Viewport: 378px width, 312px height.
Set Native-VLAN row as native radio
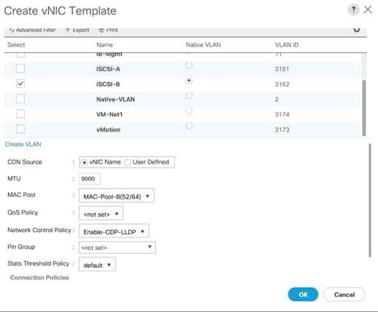pos(189,95)
